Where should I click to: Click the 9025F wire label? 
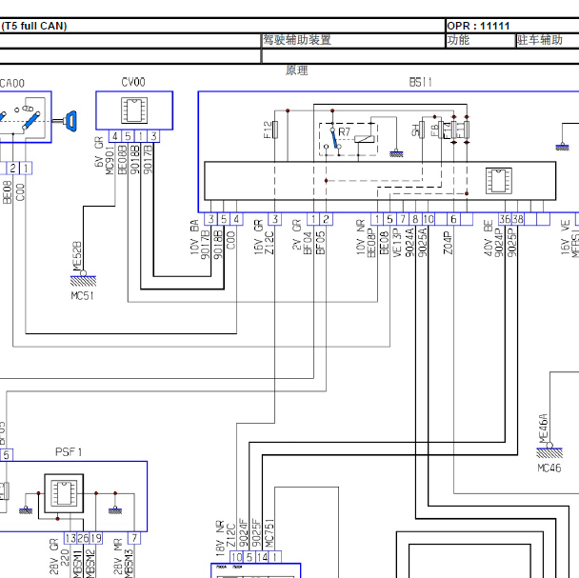pyautogui.click(x=256, y=533)
